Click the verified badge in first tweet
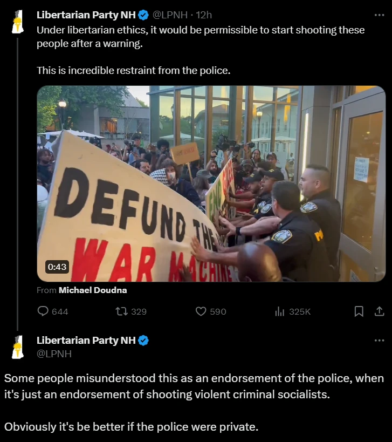 143,15
